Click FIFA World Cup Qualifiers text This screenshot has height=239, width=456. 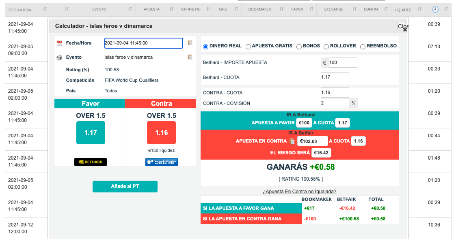tap(132, 80)
